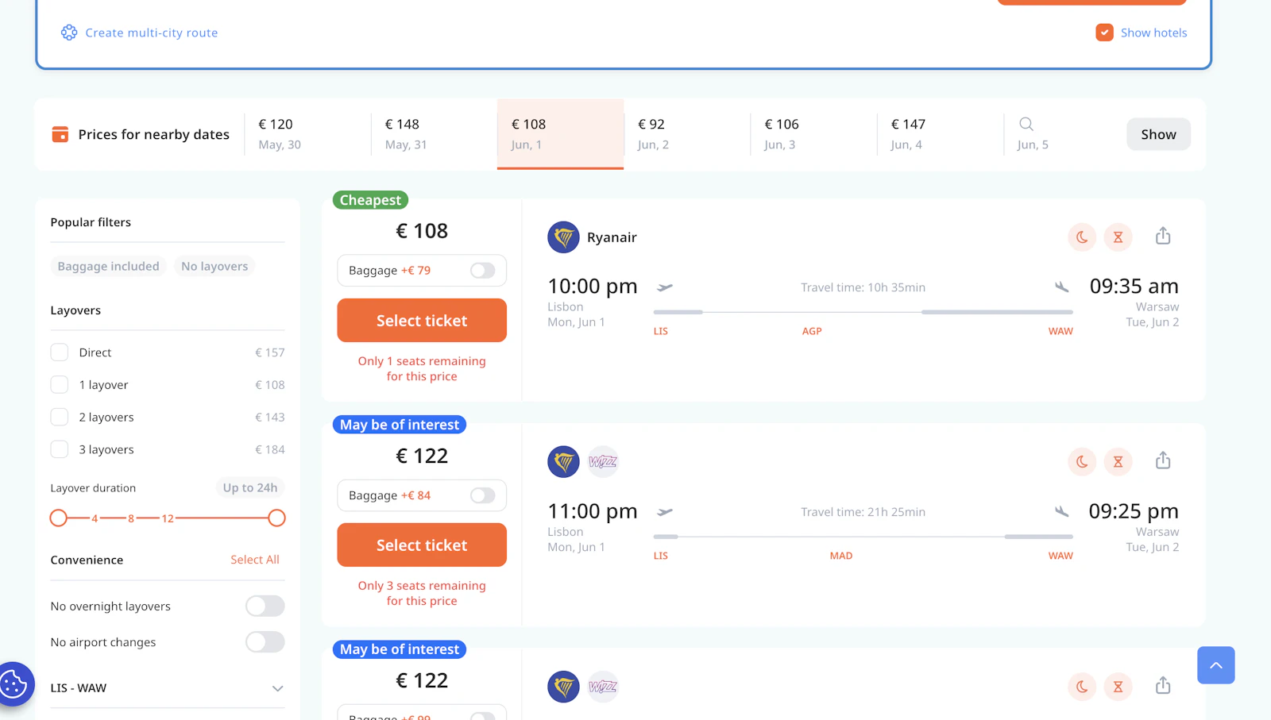
Task: Click the Cheapest badge
Action: 370,200
